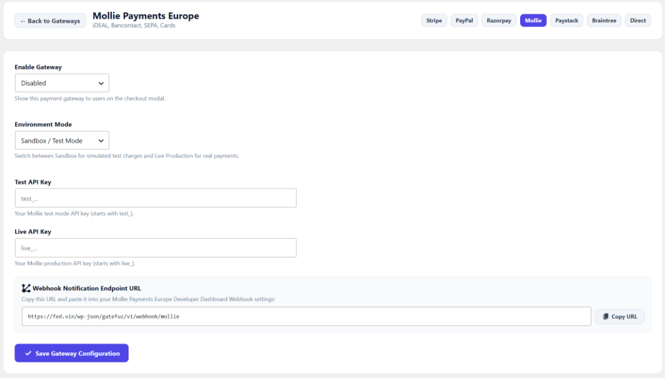Focus the Live API Key field
The image size is (665, 378).
156,248
